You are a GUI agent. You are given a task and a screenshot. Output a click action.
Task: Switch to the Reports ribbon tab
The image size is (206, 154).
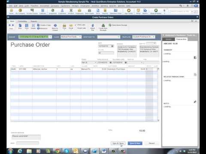[x=34, y=21]
